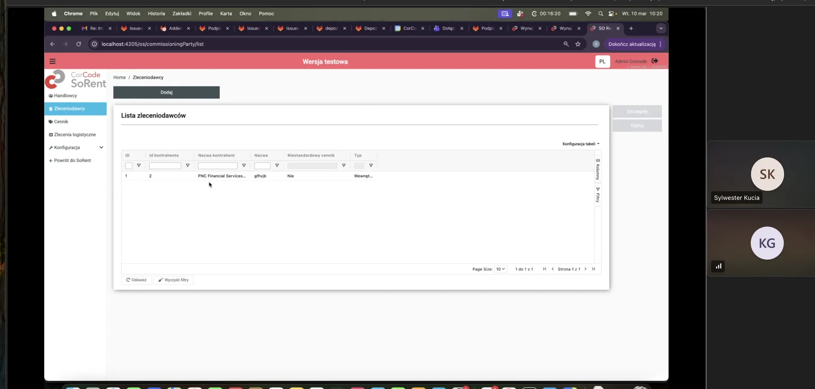Viewport: 815px width, 389px height.
Task: Open the Handlowcy section in sidebar
Action: (x=65, y=95)
